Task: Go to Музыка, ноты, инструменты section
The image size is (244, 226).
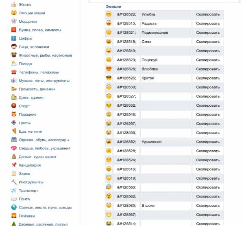Action: (44, 81)
